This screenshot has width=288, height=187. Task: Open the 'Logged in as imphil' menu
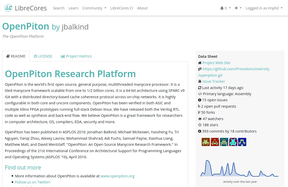click(264, 8)
